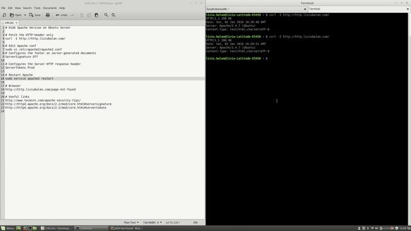
Task: Open the Documents menu in gedit
Action: click(x=50, y=8)
